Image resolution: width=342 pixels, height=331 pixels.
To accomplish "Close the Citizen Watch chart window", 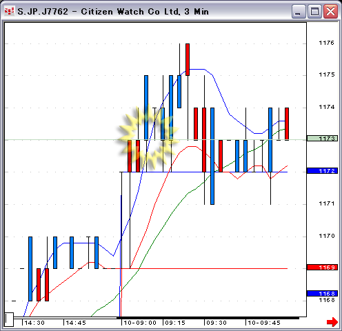I will (330, 11).
